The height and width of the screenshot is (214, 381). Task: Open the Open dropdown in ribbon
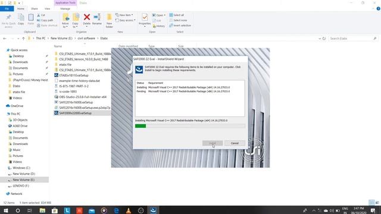[159, 15]
